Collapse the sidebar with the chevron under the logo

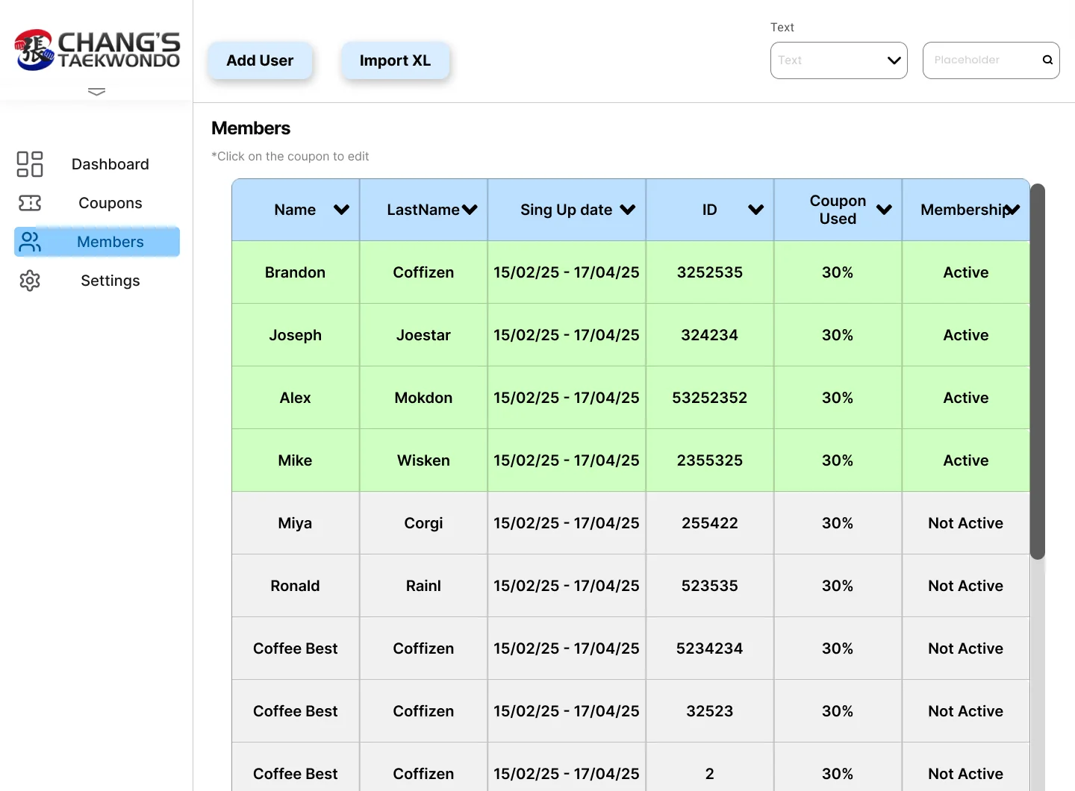click(x=96, y=92)
